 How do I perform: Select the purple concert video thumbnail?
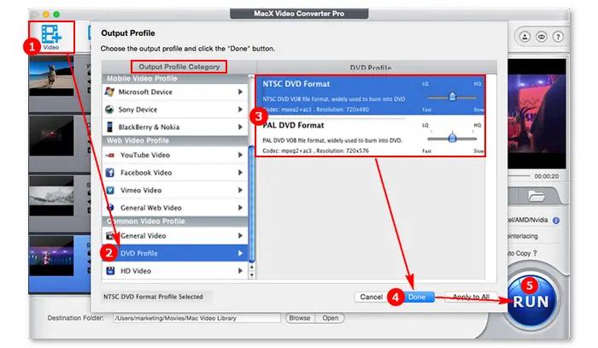point(51,256)
